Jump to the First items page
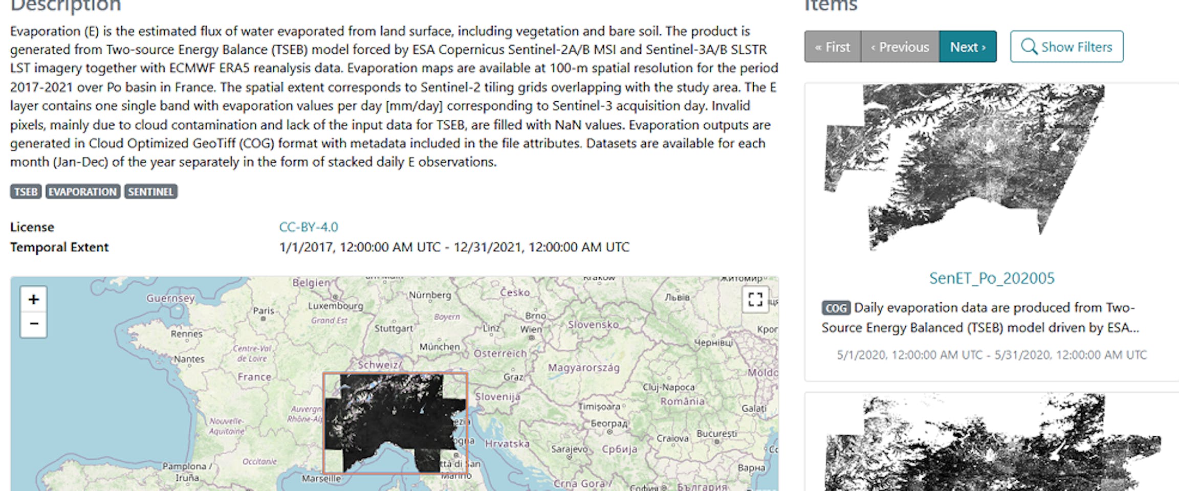 (833, 47)
